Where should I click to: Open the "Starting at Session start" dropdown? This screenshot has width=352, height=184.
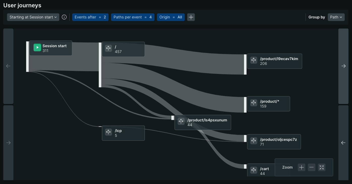(x=33, y=17)
